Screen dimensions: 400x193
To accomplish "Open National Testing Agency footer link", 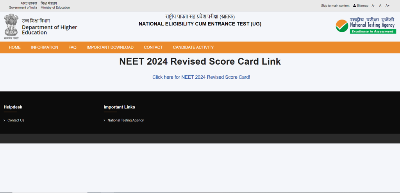I will coord(125,120).
